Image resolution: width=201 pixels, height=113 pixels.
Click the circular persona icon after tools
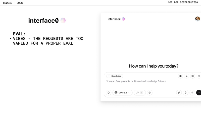pyautogui.click(x=150, y=93)
